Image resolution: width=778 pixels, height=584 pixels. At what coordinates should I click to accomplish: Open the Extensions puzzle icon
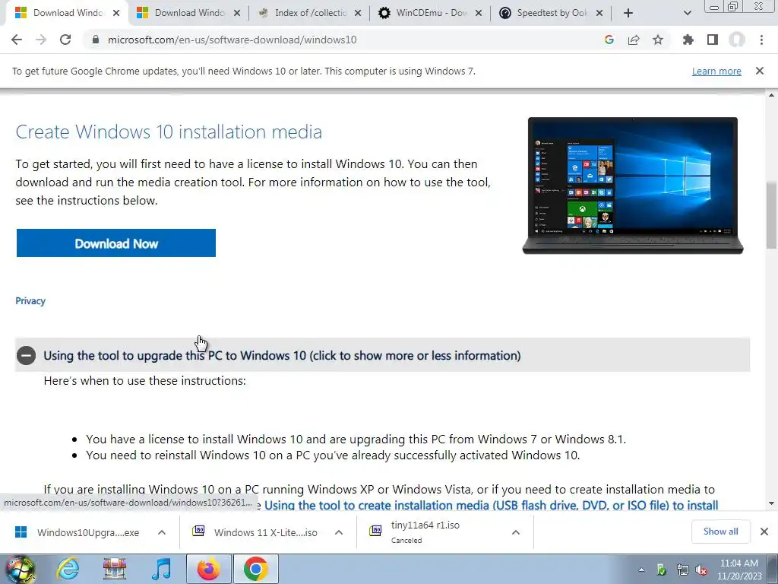click(x=688, y=40)
